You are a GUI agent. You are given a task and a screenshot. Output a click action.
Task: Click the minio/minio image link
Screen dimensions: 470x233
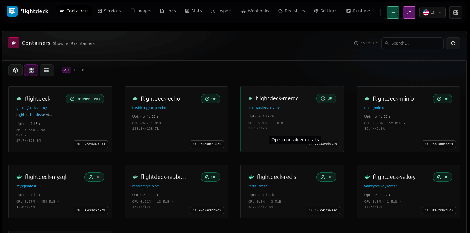tap(374, 108)
